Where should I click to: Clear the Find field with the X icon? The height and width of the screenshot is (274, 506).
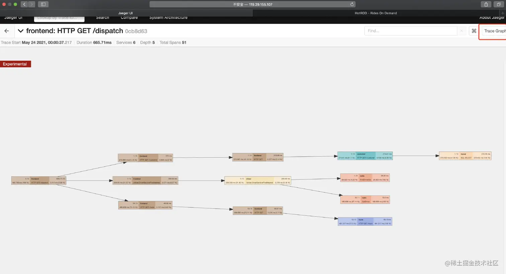point(461,31)
